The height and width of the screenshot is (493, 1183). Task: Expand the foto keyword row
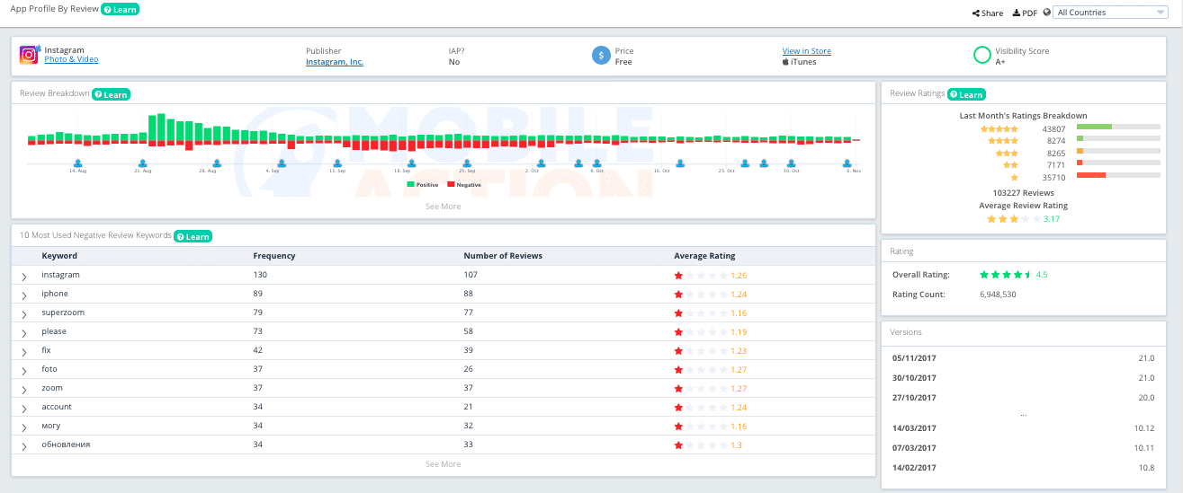click(x=24, y=370)
